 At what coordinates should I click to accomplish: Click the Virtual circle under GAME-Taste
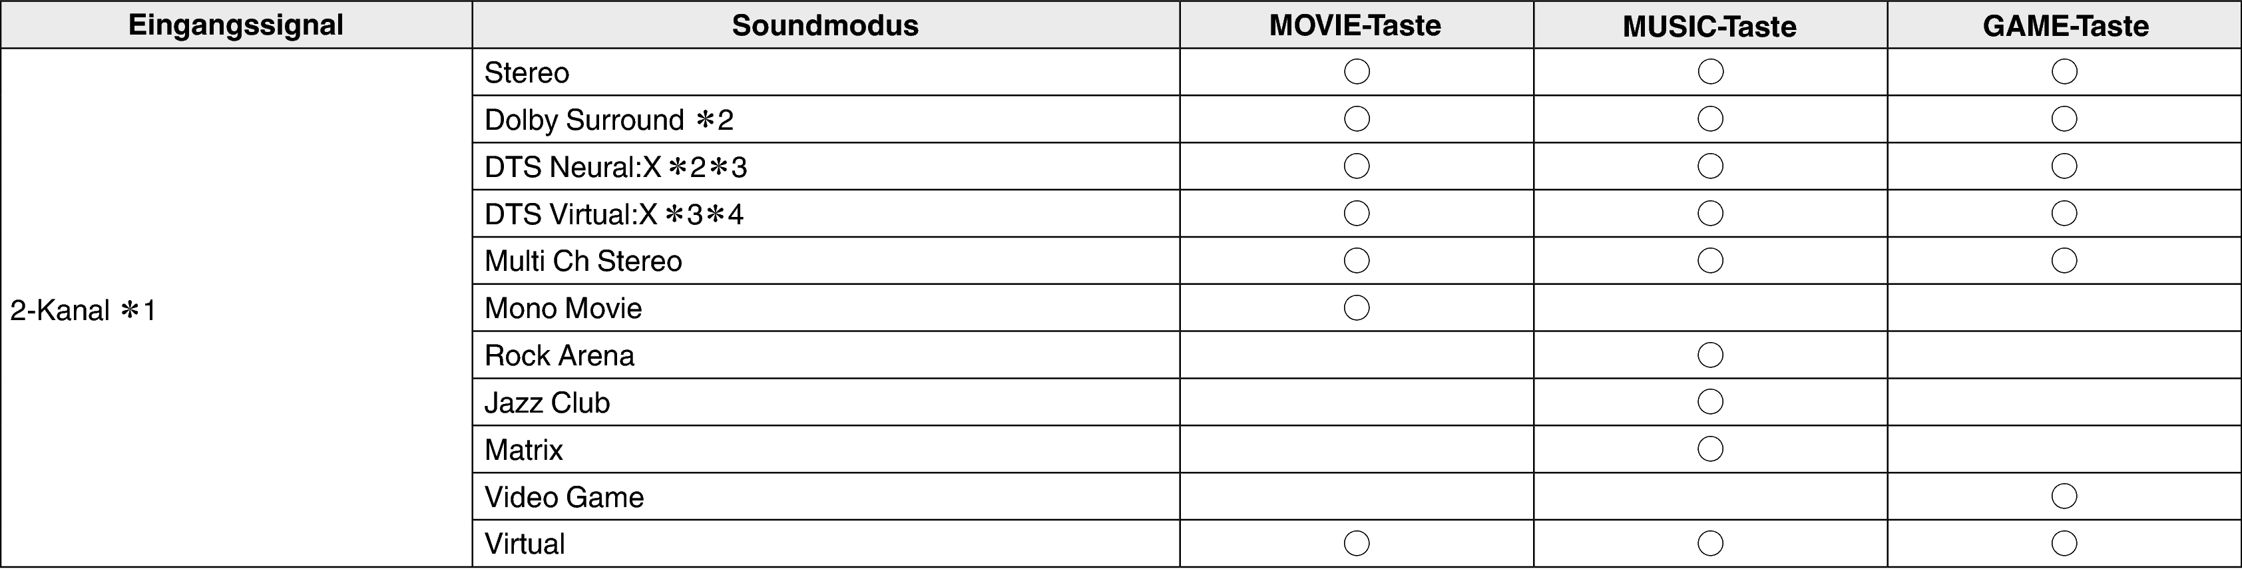[x=2064, y=543]
